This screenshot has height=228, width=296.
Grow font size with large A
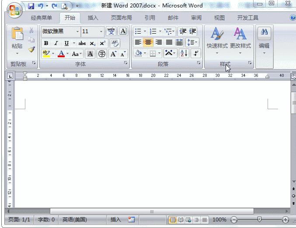click(x=113, y=54)
